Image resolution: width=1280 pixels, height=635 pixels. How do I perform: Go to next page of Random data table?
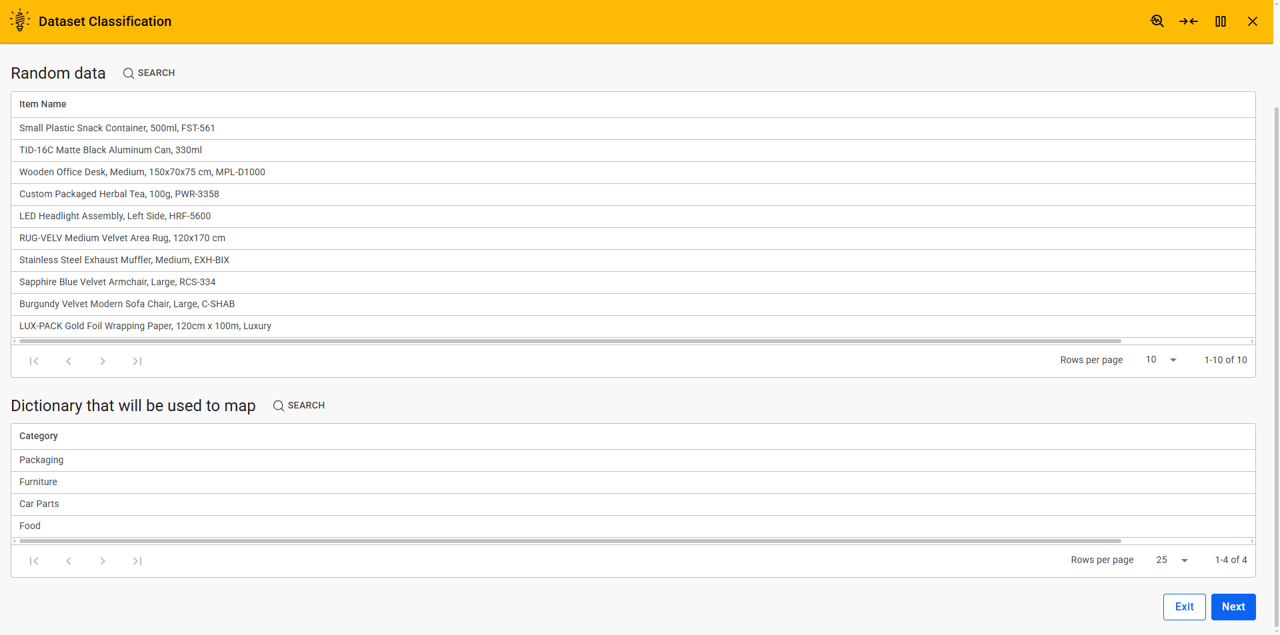tap(103, 361)
